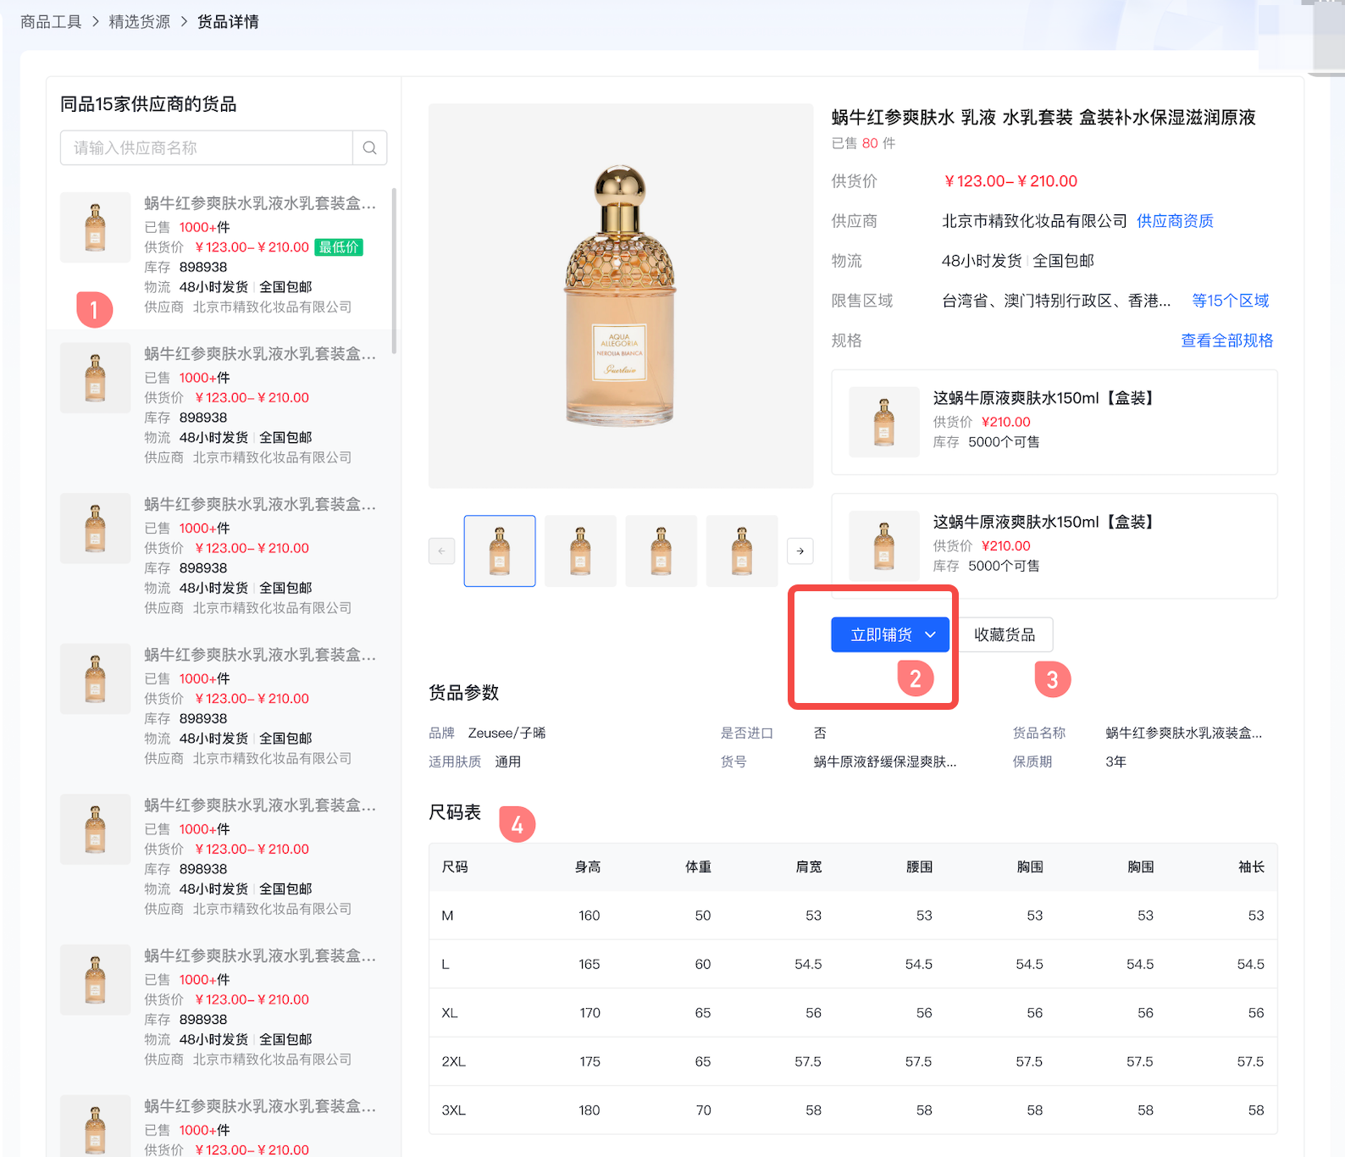Click height value 180 in 3XL row
Screen dimensions: 1345x1157
point(589,1110)
